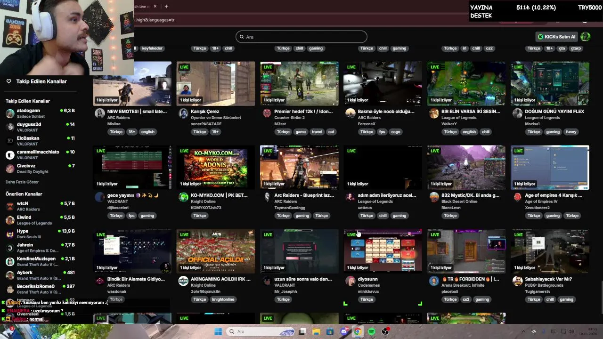
Task: Open the heart icon beside Takip Edilen Kanallar
Action: coord(8,81)
